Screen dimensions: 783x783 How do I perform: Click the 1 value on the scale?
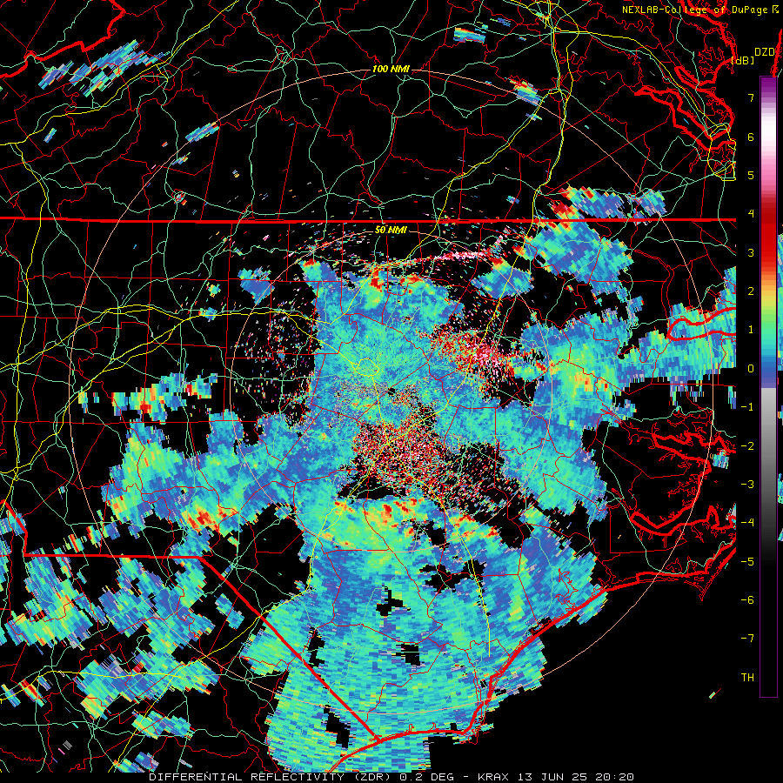point(751,330)
